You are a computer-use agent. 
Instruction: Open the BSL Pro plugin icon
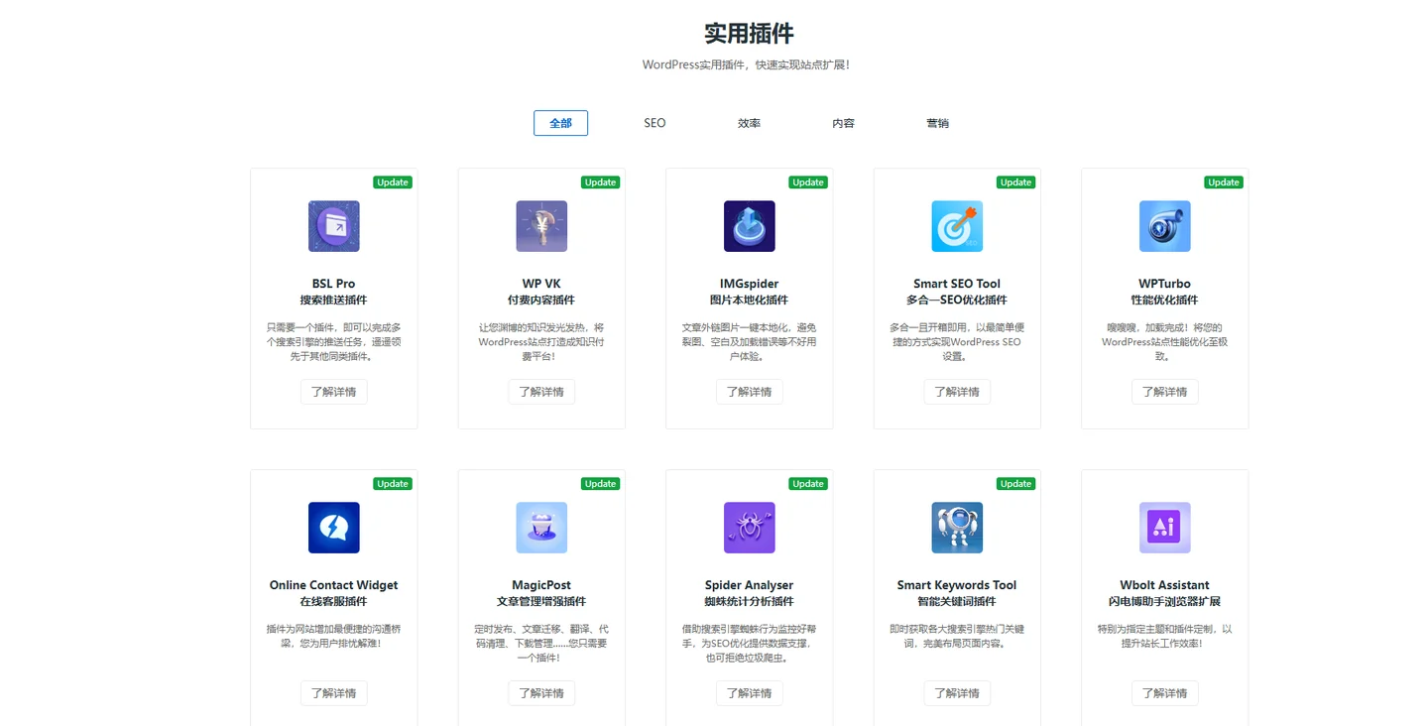[x=334, y=226]
